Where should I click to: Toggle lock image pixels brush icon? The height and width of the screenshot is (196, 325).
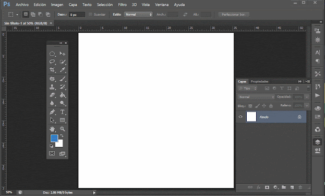click(x=257, y=106)
